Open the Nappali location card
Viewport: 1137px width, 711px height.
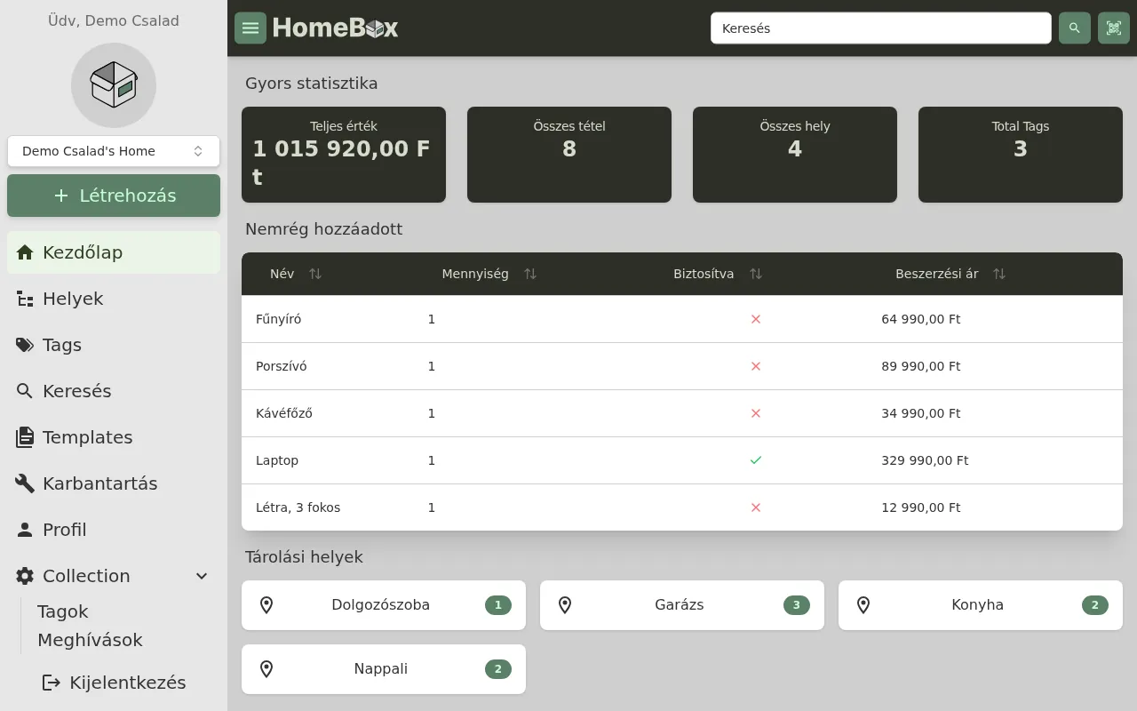coord(384,669)
